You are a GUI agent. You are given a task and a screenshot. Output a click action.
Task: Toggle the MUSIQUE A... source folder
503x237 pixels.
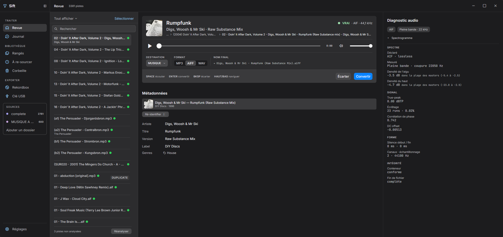coord(25,122)
